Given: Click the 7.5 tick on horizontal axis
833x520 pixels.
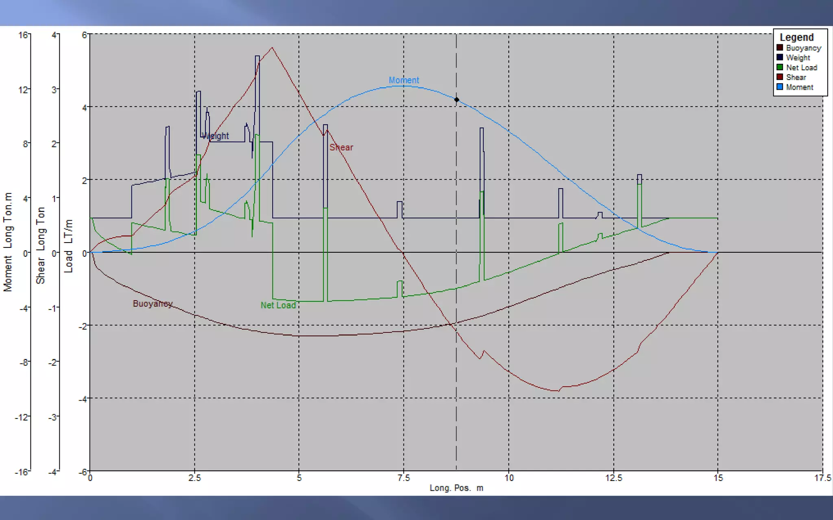Looking at the screenshot, I should (403, 478).
